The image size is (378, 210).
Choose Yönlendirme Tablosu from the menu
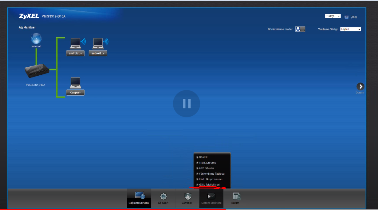[212, 174]
